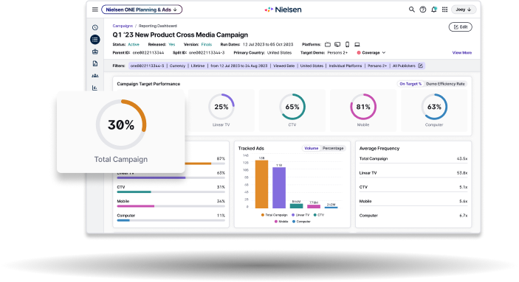Screen dimensions: 519x282
Task: Expand the Coverage dropdown
Action: (x=371, y=53)
